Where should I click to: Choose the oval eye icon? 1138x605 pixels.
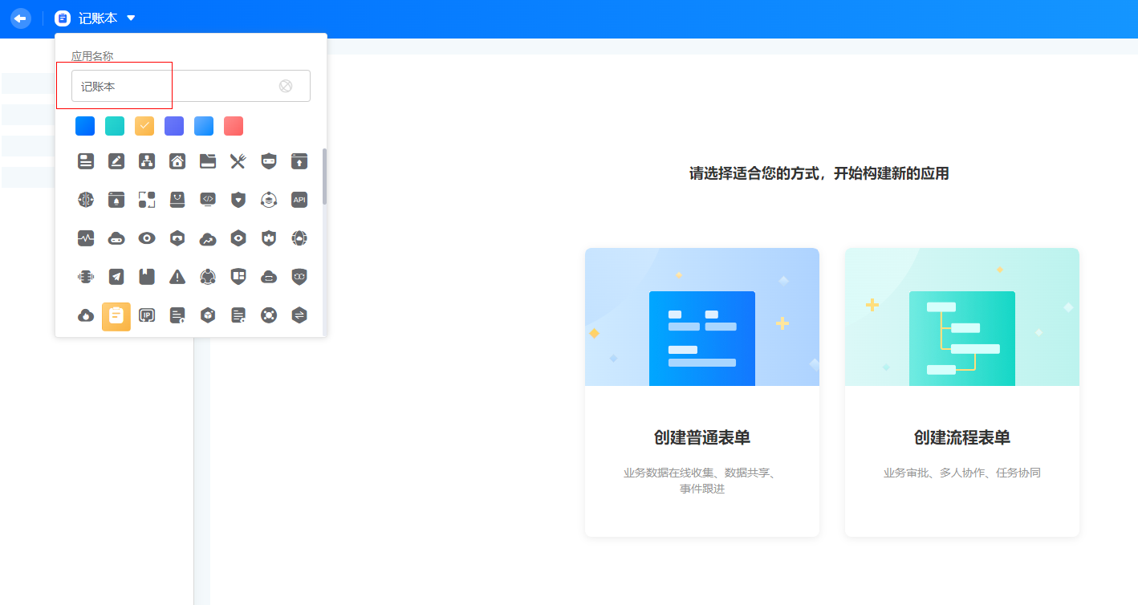pyautogui.click(x=147, y=238)
